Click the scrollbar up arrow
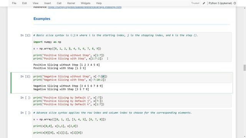The image size is (246, 138). point(244,8)
